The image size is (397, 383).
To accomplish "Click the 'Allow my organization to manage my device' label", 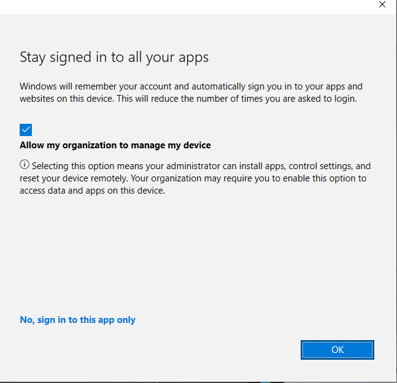I will click(115, 145).
